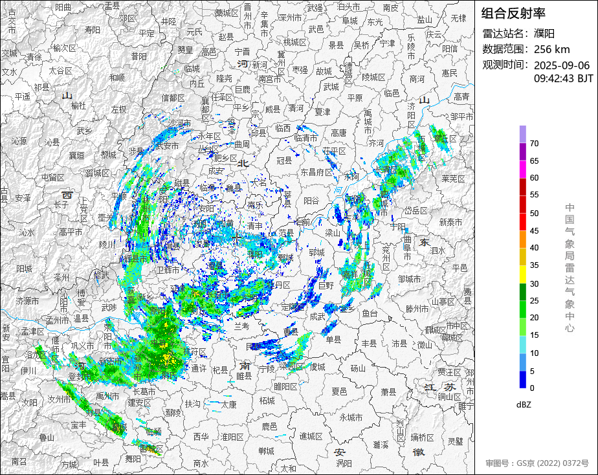The image size is (598, 475).
Task: Click the 柘城 label on the map
Action: [267, 401]
